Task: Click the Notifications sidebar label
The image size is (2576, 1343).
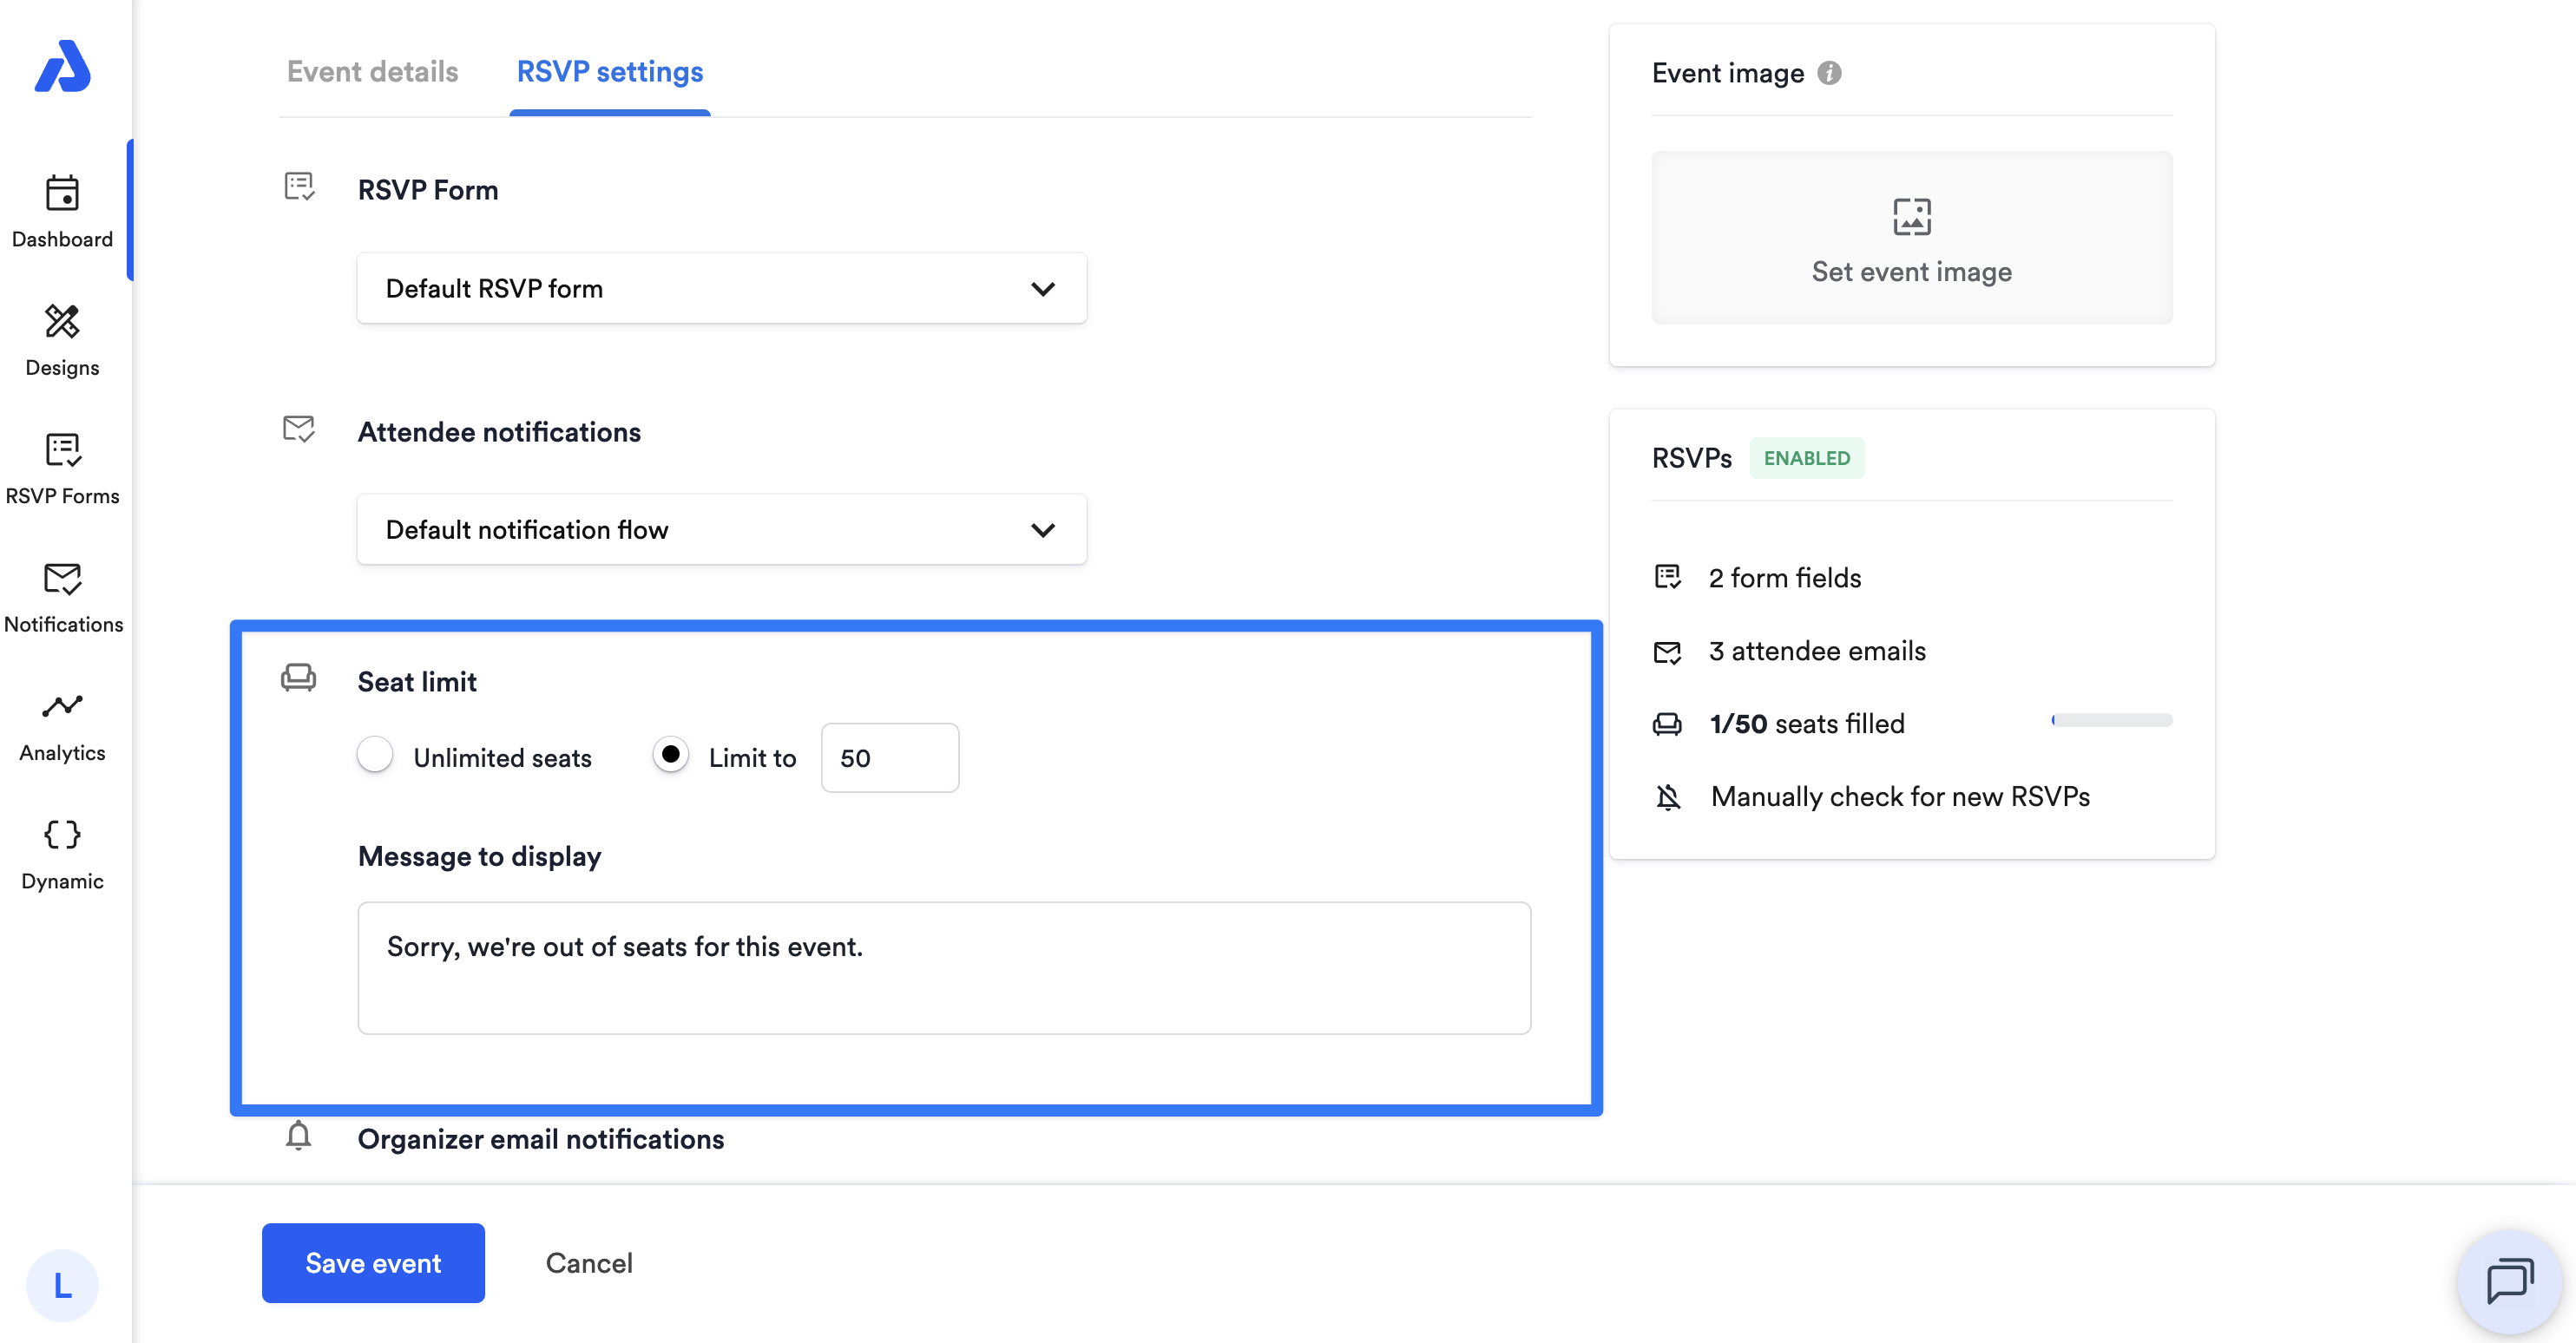Action: [x=63, y=625]
